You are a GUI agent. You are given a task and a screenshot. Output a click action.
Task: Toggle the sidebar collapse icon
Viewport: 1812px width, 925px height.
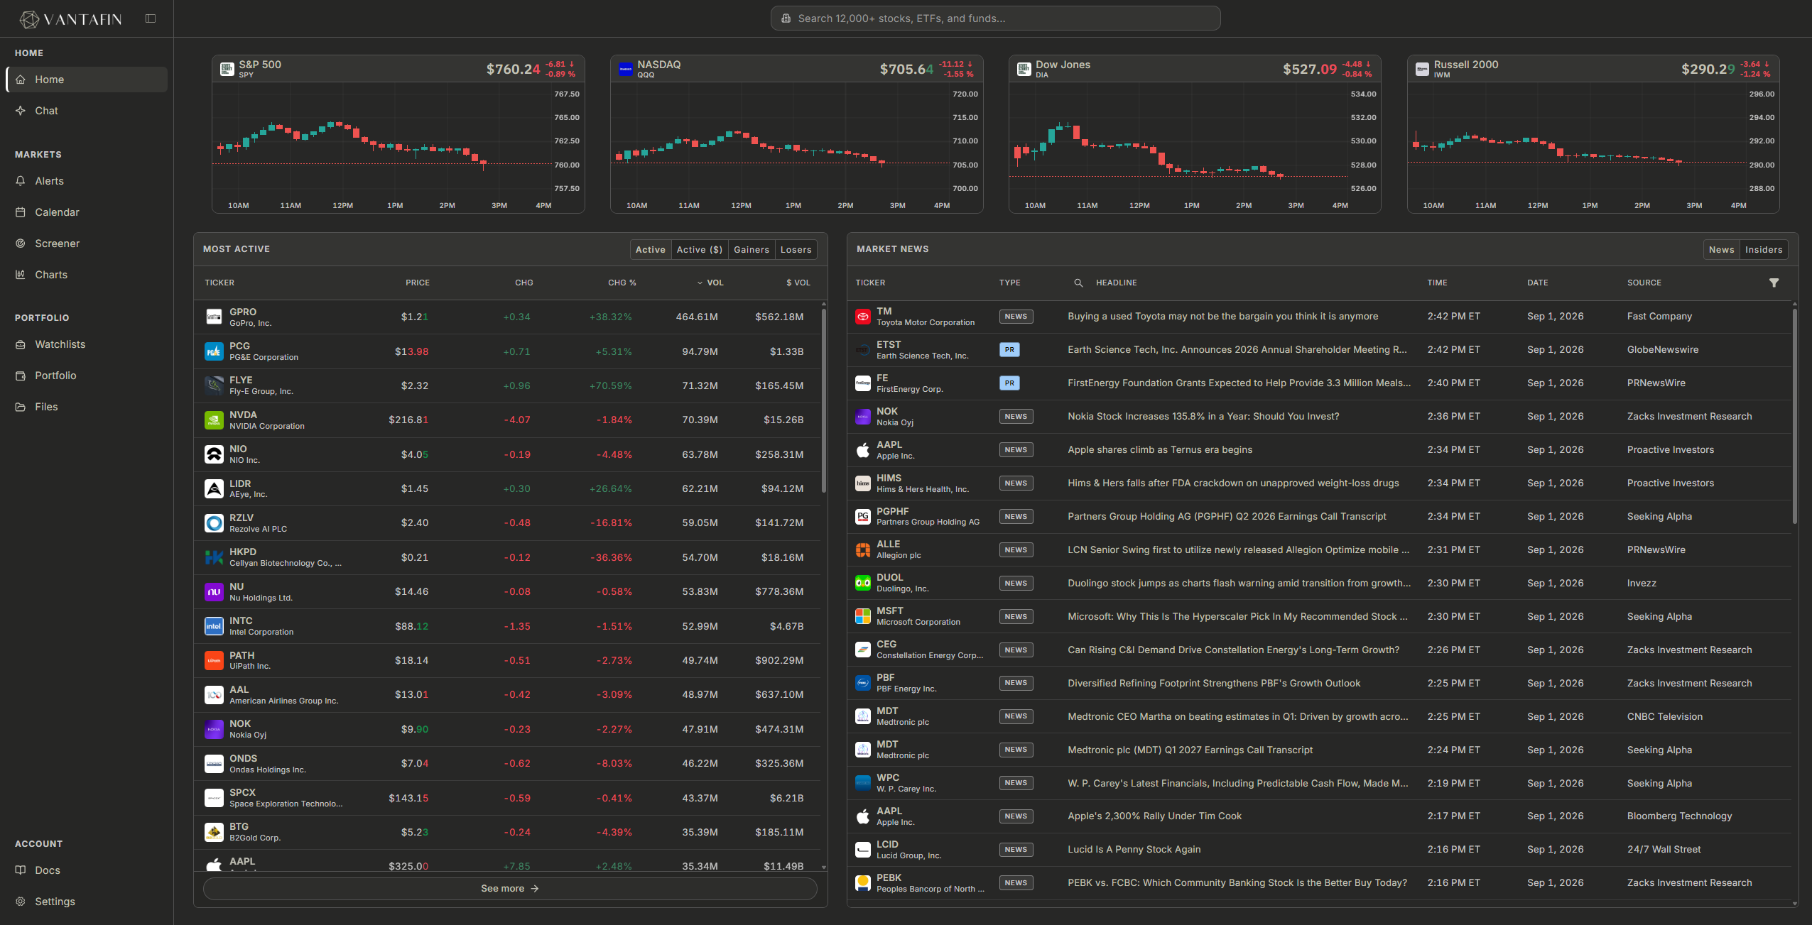click(x=151, y=18)
